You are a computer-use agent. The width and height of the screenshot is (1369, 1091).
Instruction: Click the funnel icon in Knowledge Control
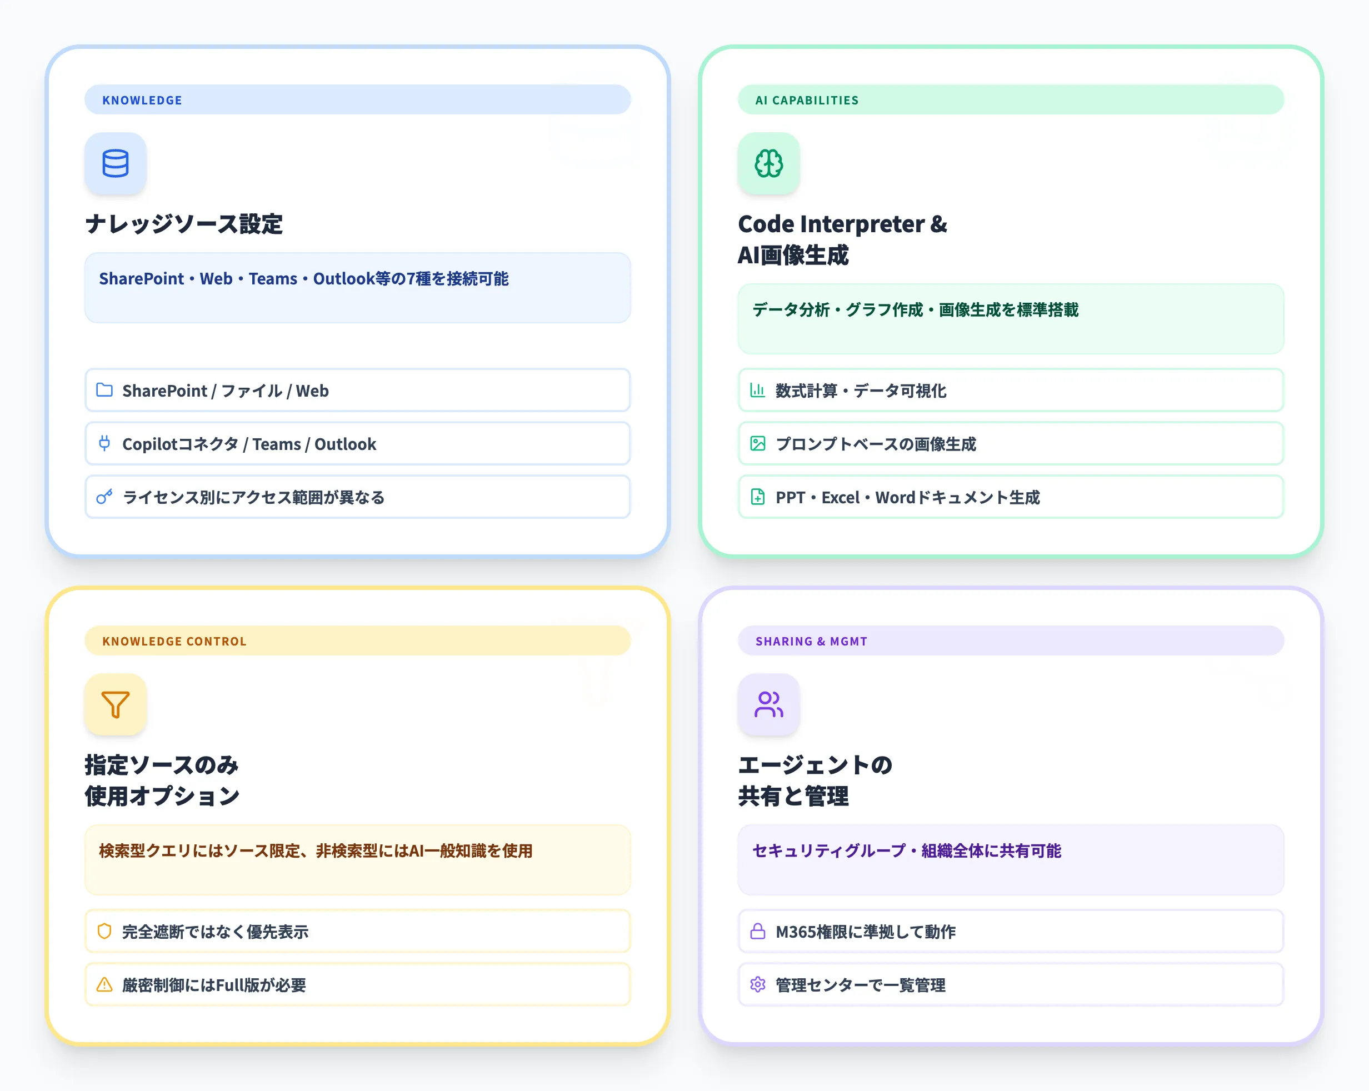pos(116,704)
